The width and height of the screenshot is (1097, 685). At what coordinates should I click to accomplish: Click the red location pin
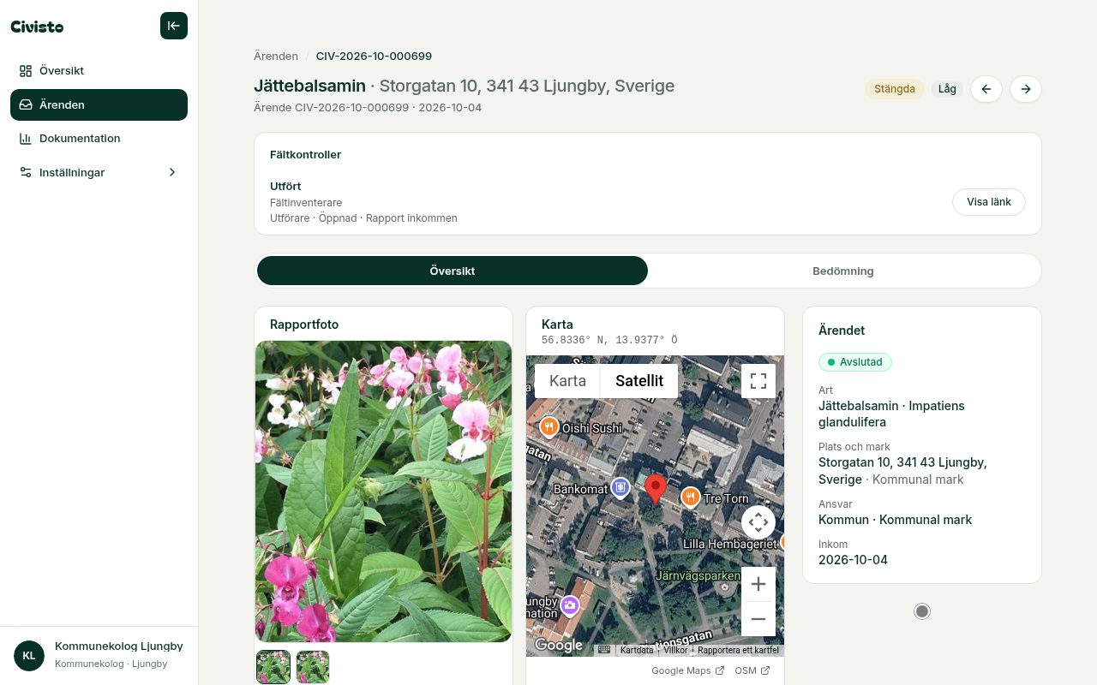click(656, 489)
